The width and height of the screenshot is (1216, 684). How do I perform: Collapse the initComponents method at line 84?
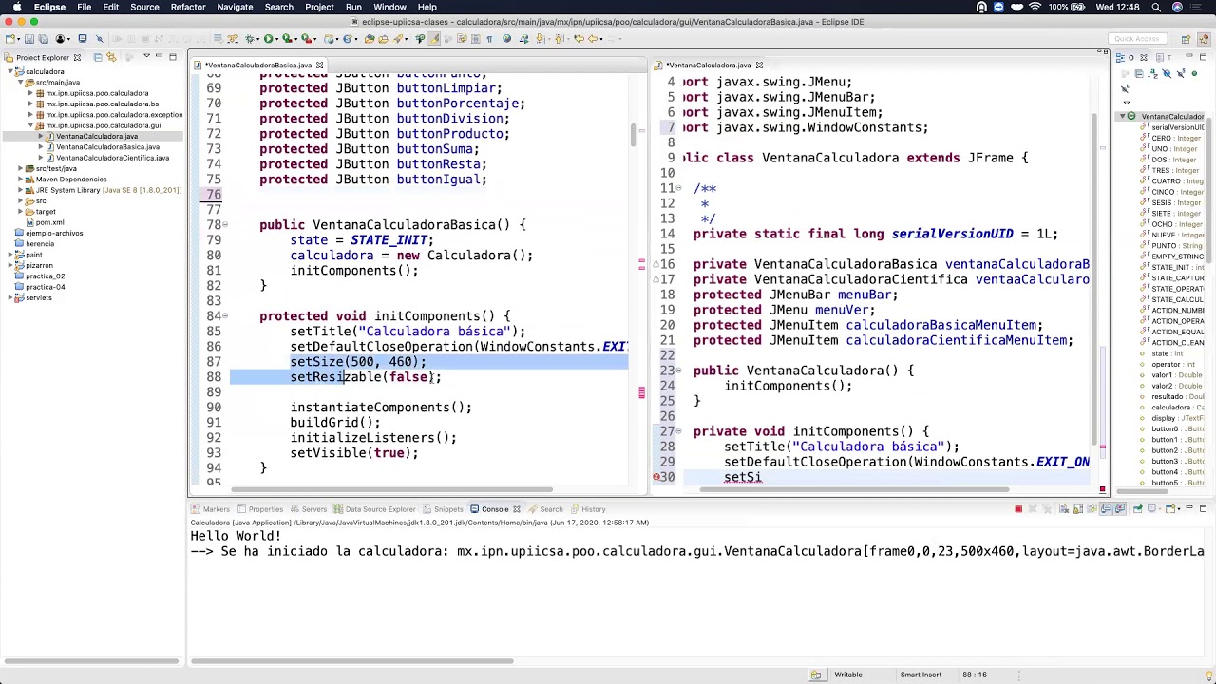click(x=224, y=316)
